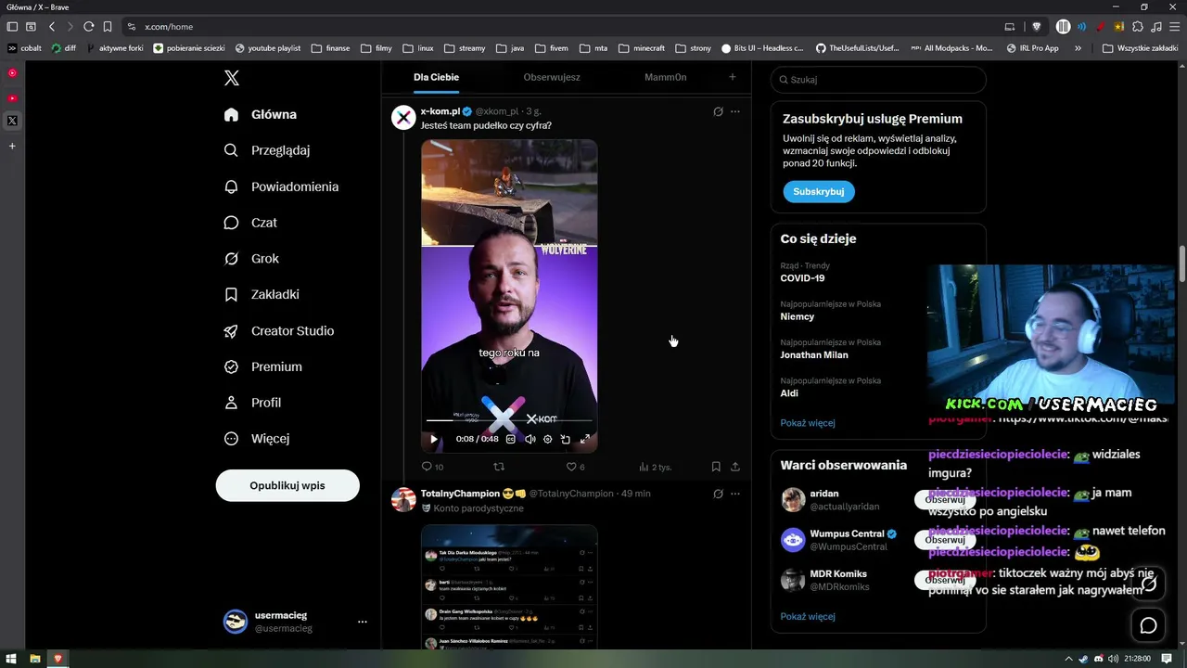1187x668 pixels.
Task: Open video settings gear
Action: 547,439
